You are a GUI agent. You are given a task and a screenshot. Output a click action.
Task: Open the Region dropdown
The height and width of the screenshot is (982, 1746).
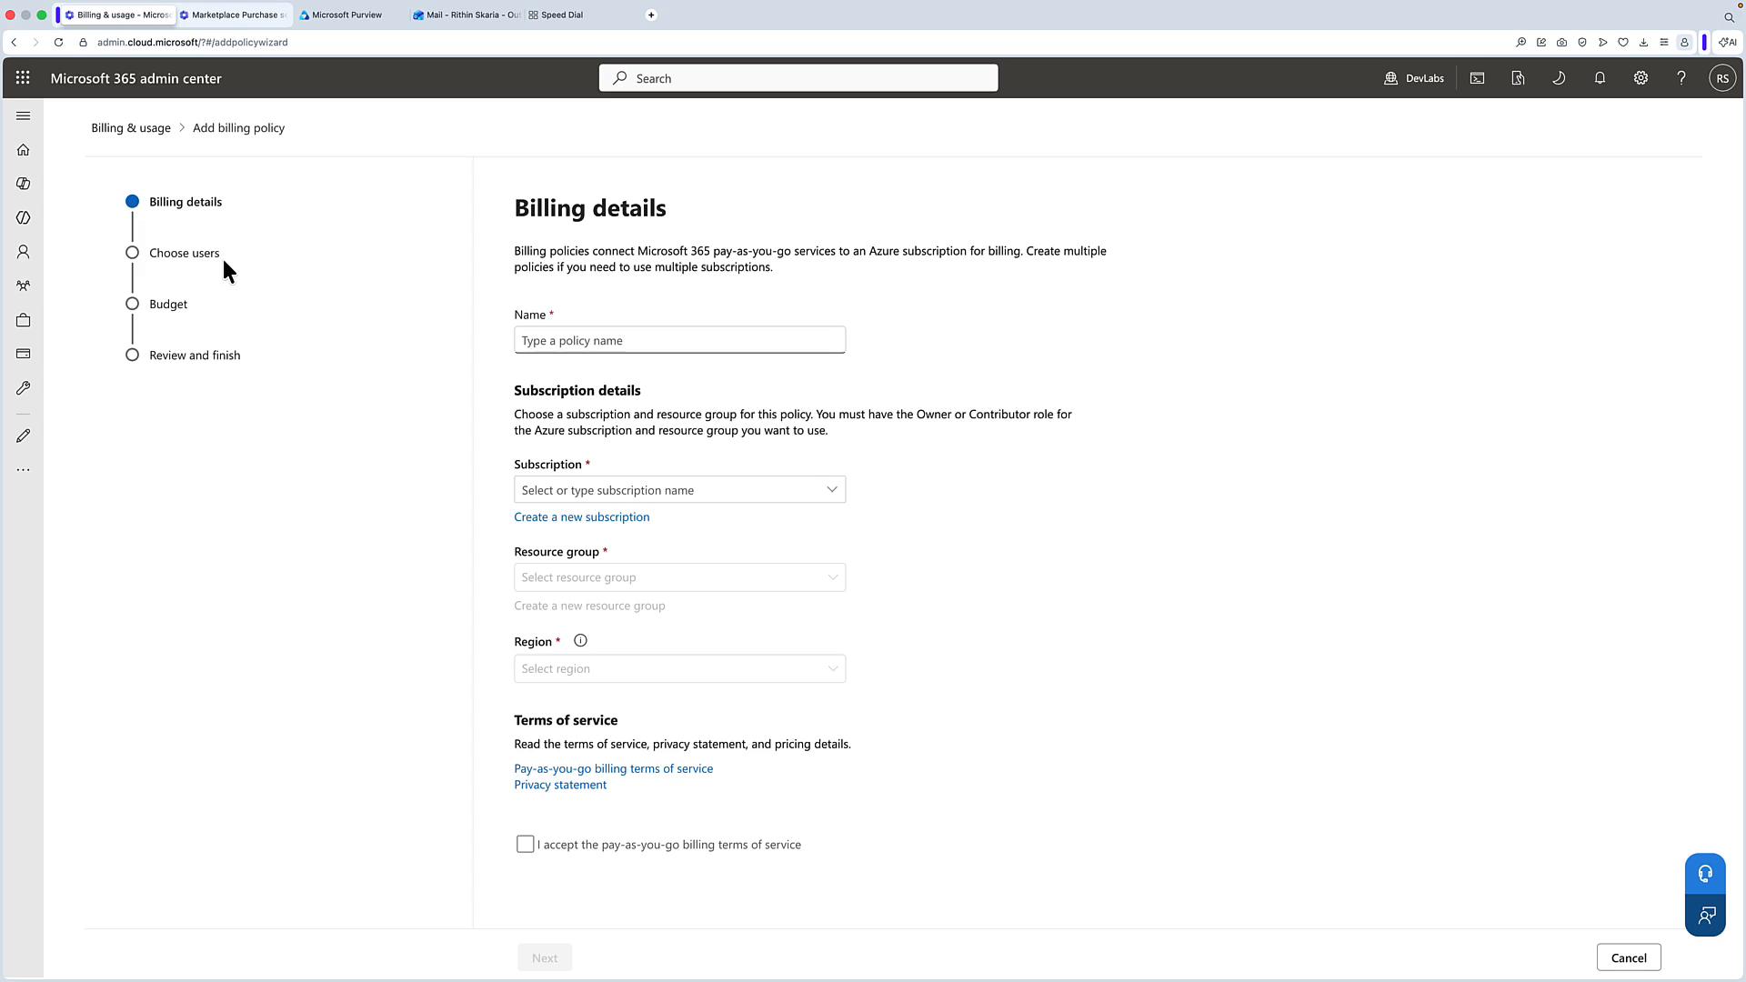(679, 669)
